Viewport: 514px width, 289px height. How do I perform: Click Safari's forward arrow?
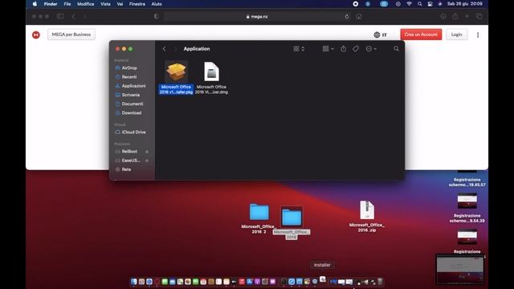(x=84, y=16)
